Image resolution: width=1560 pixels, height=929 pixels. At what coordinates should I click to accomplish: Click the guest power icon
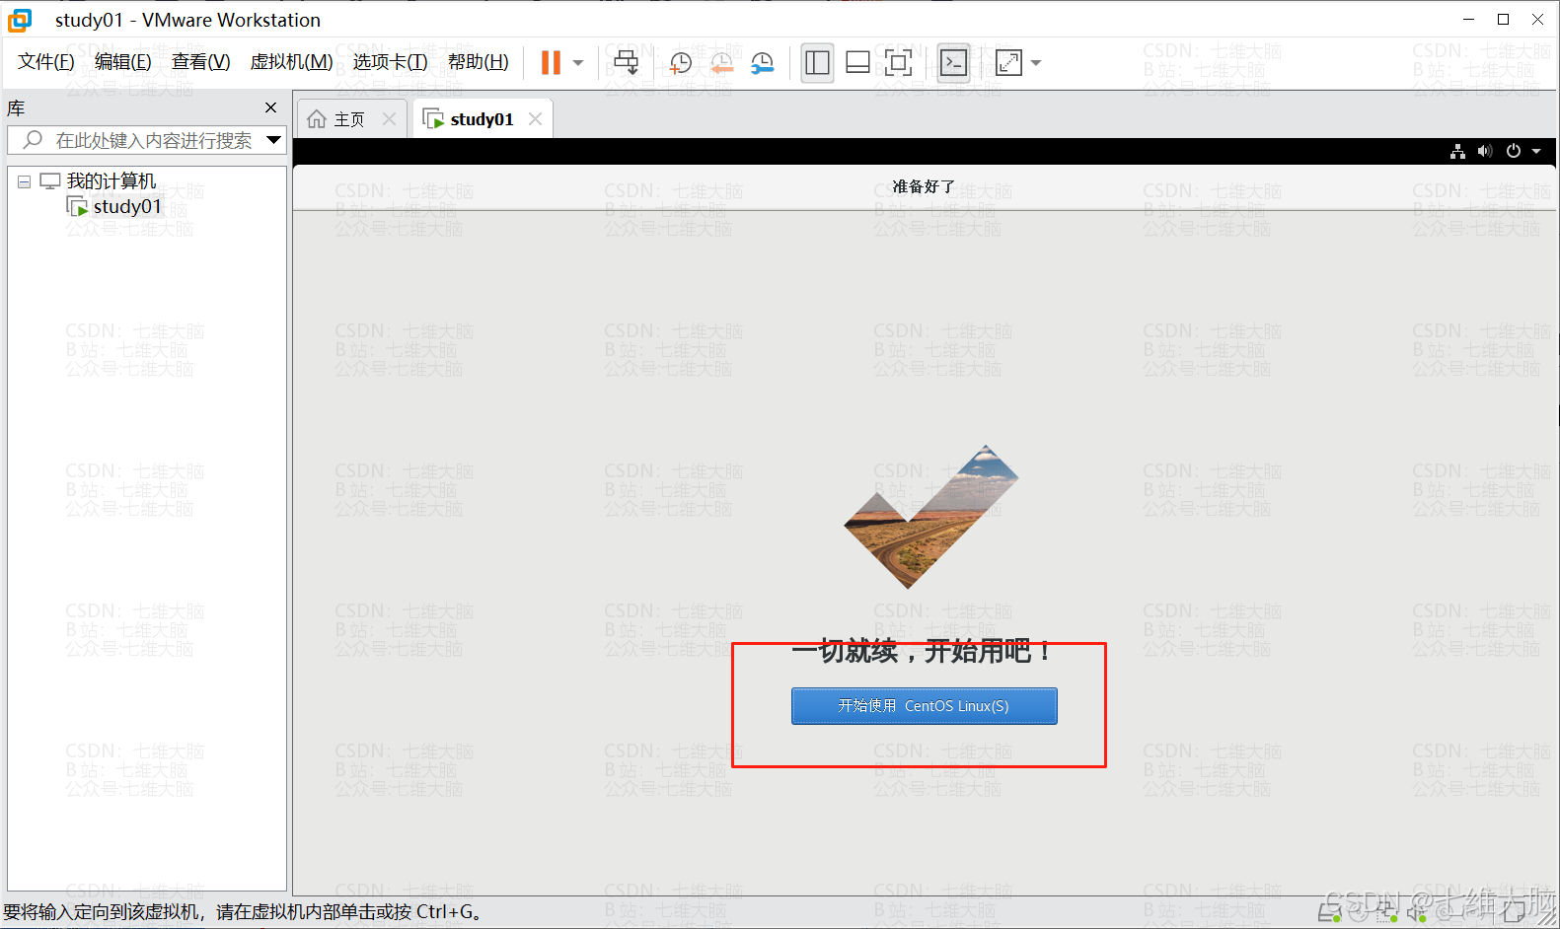click(x=1514, y=151)
